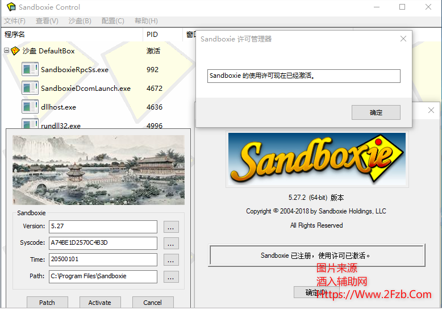Open the 沙盘(B) menu
This screenshot has height=310, width=442.
pyautogui.click(x=80, y=21)
